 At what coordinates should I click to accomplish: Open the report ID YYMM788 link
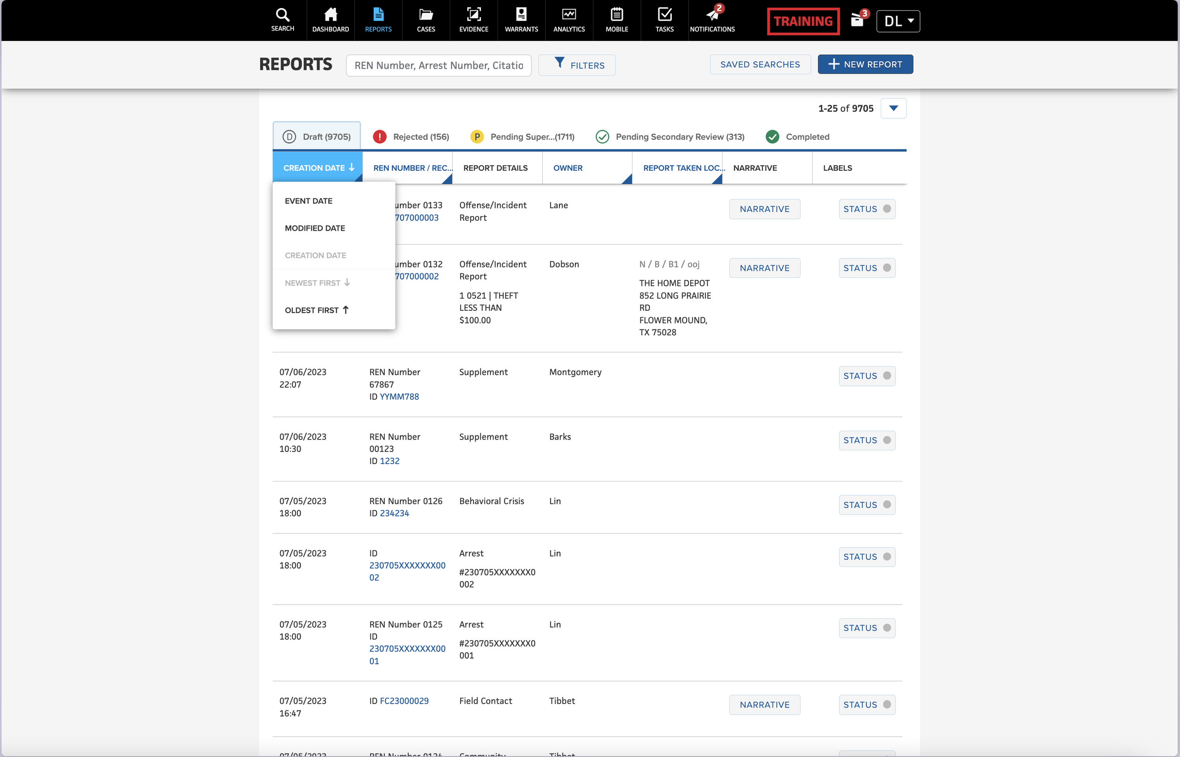point(399,397)
